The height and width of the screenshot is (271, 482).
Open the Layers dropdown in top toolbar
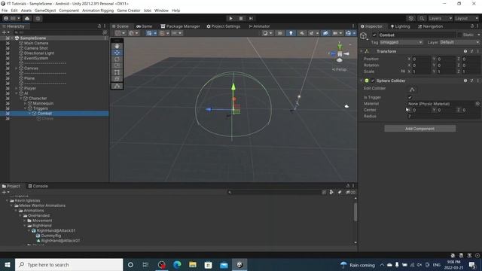[440, 18]
